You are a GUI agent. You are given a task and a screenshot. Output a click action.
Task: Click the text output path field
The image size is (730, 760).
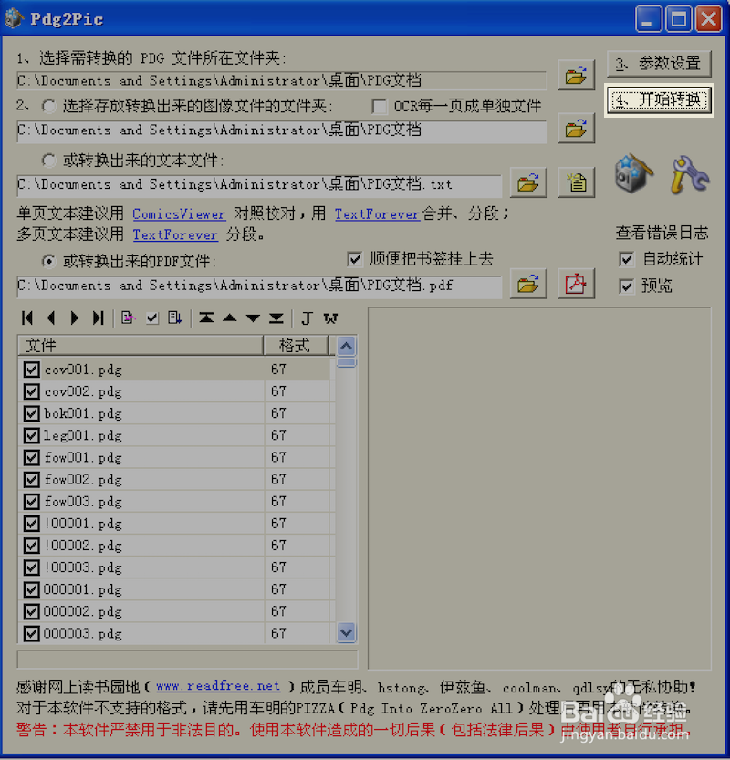[259, 185]
